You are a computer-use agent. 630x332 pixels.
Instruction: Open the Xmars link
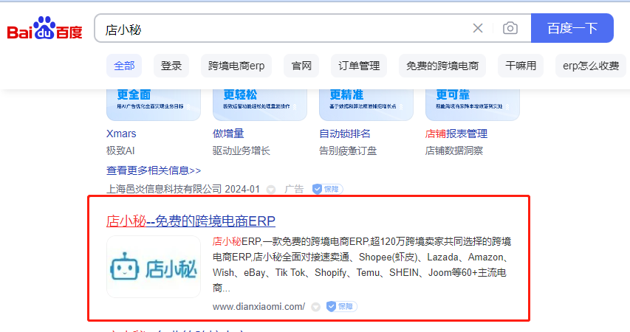tap(121, 134)
